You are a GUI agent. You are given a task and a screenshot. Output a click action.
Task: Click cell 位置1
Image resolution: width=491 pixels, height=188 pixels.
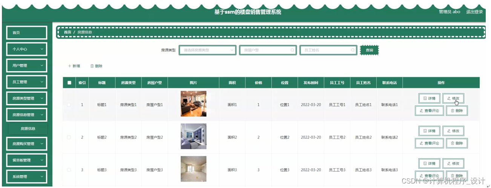click(285, 105)
